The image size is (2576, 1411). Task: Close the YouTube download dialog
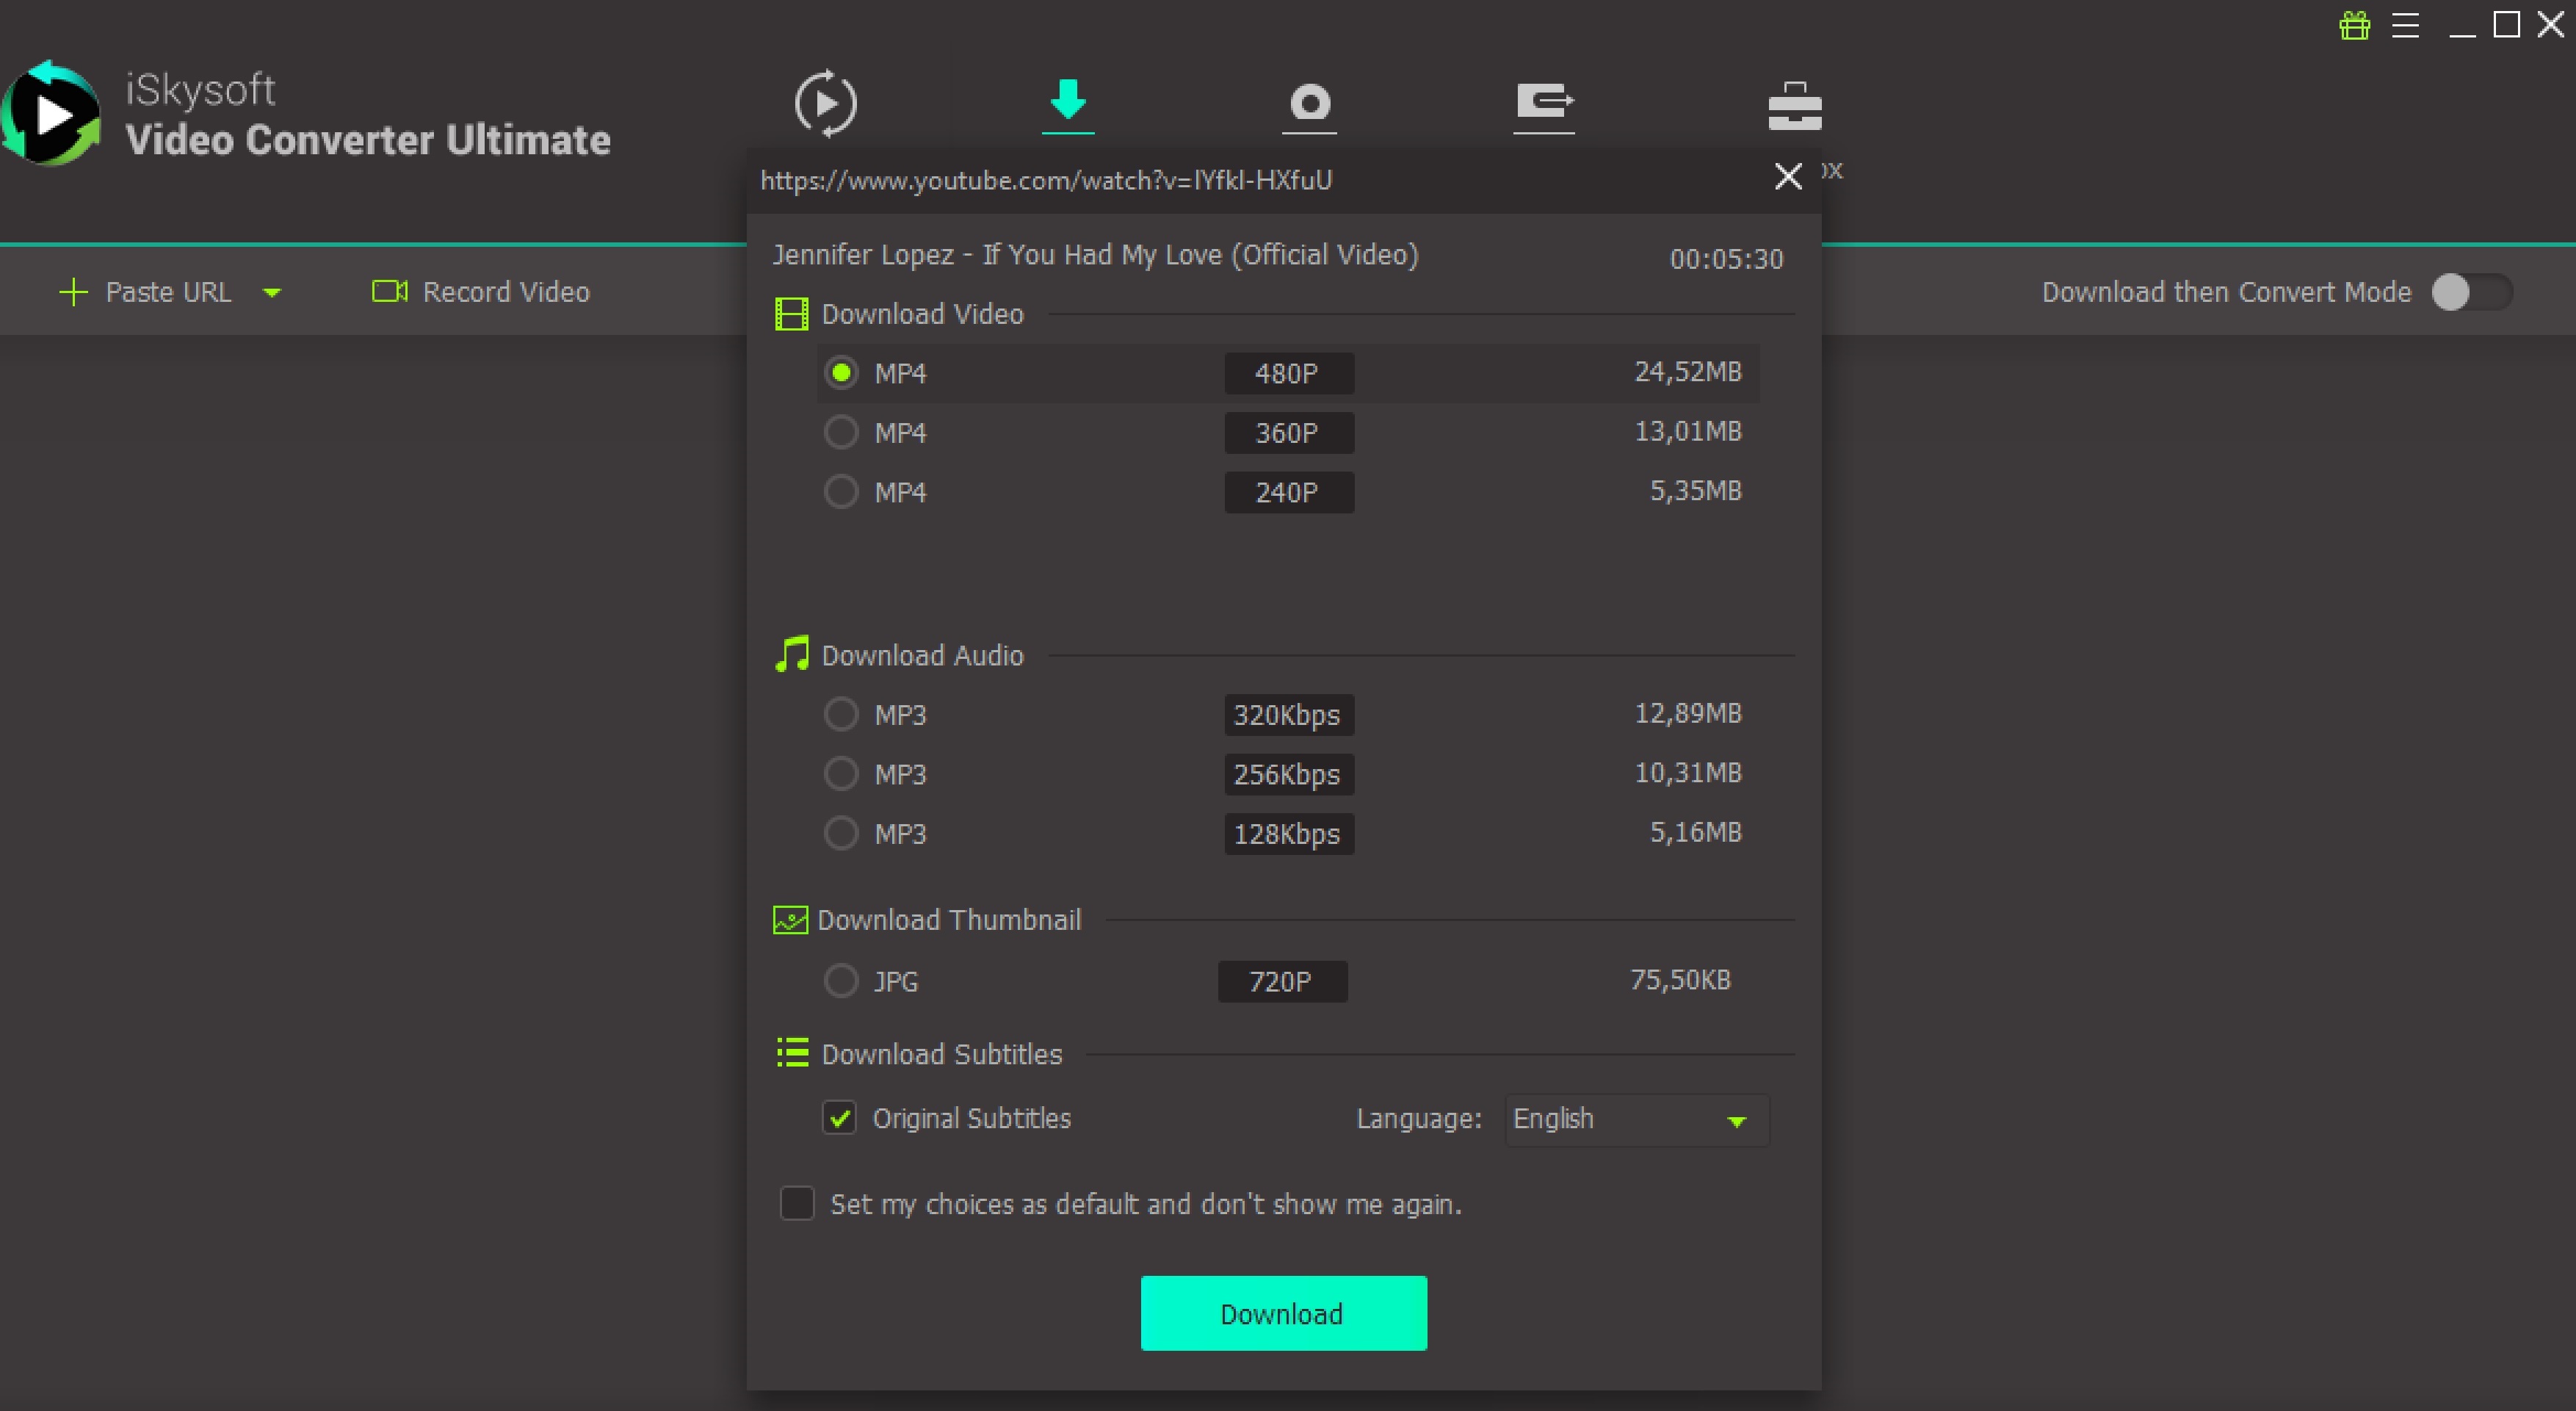pyautogui.click(x=1788, y=176)
